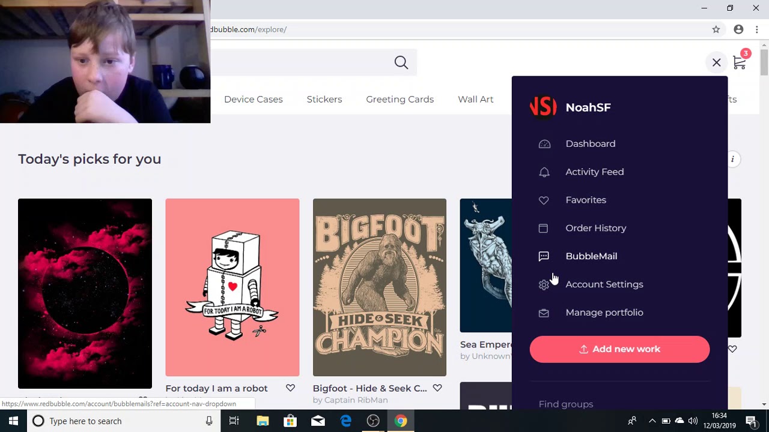This screenshot has height=432, width=769.
Task: Go to Favorites
Action: click(586, 200)
